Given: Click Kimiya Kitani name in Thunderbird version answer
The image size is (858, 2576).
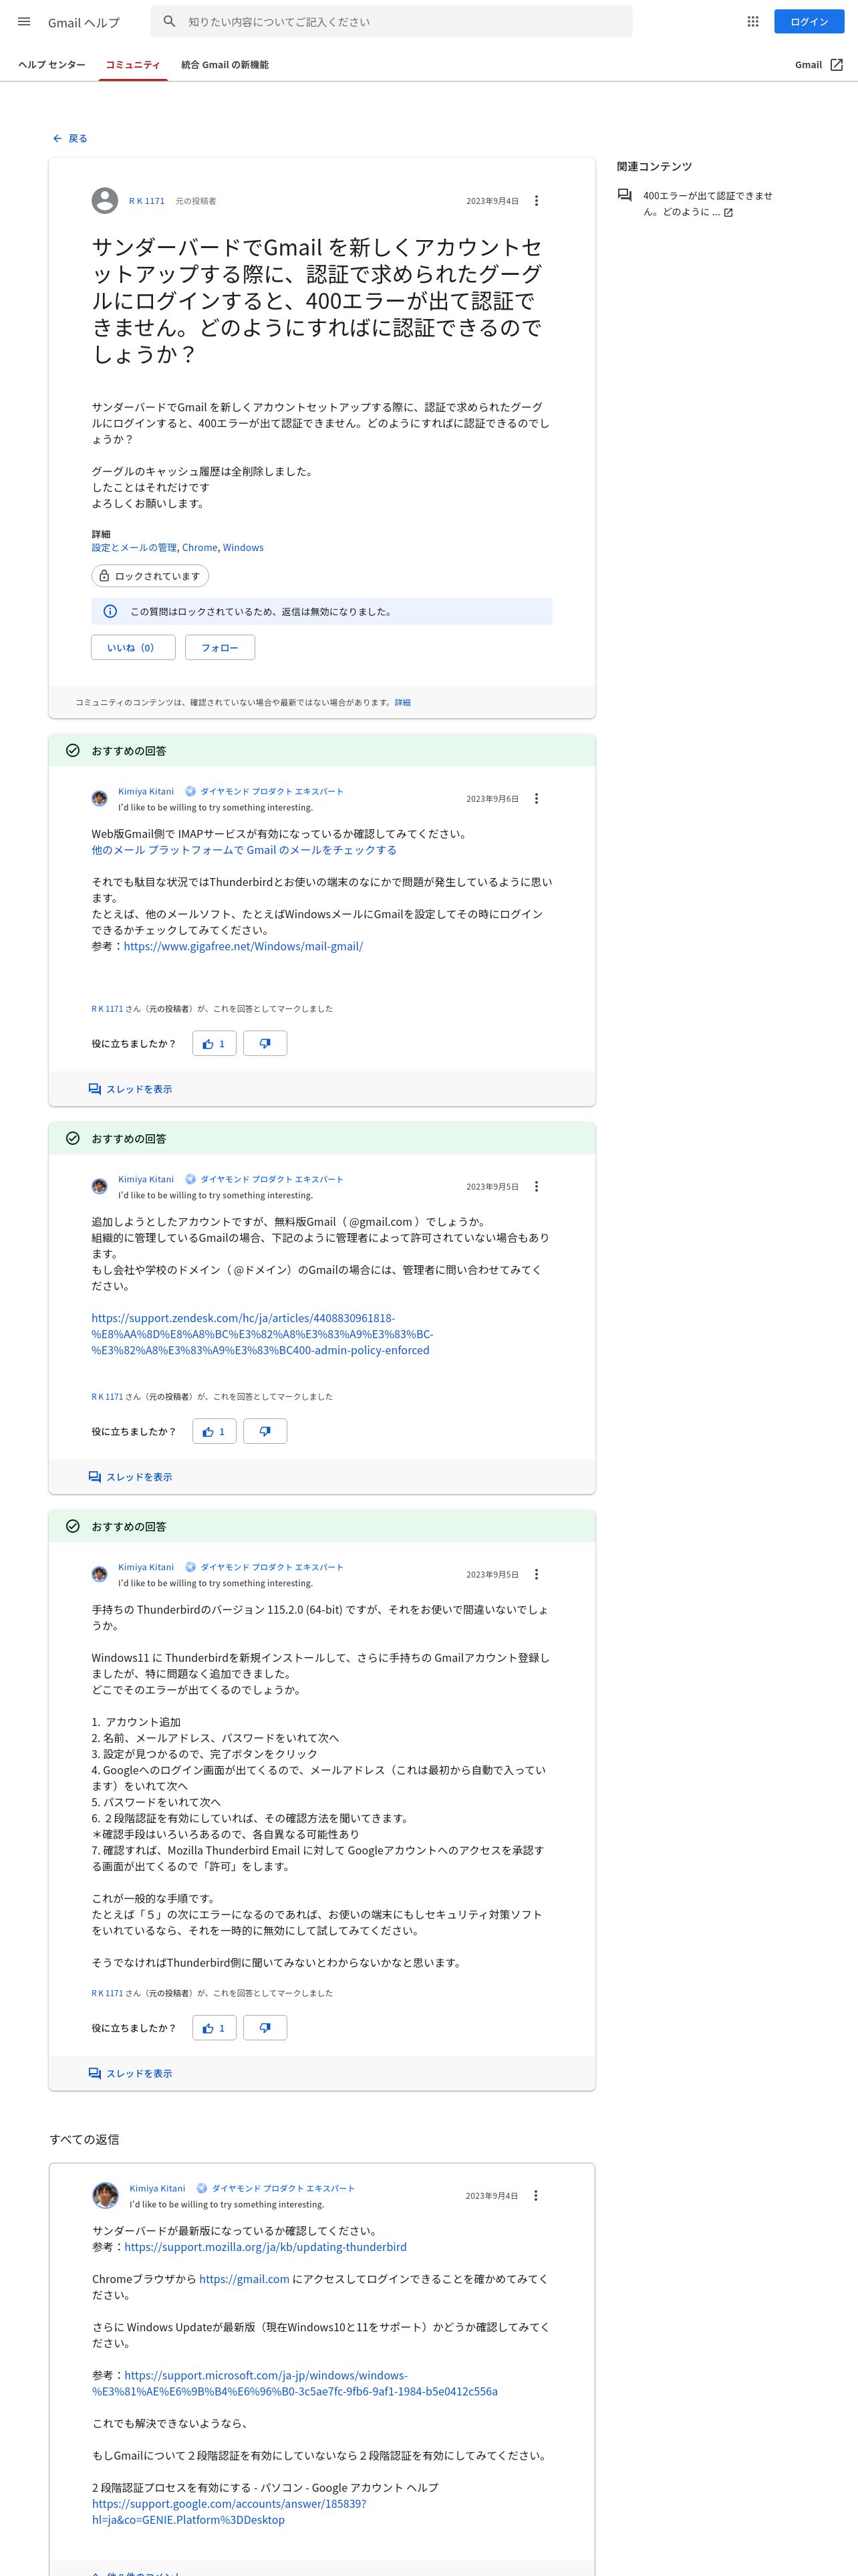Looking at the screenshot, I should pos(146,1567).
